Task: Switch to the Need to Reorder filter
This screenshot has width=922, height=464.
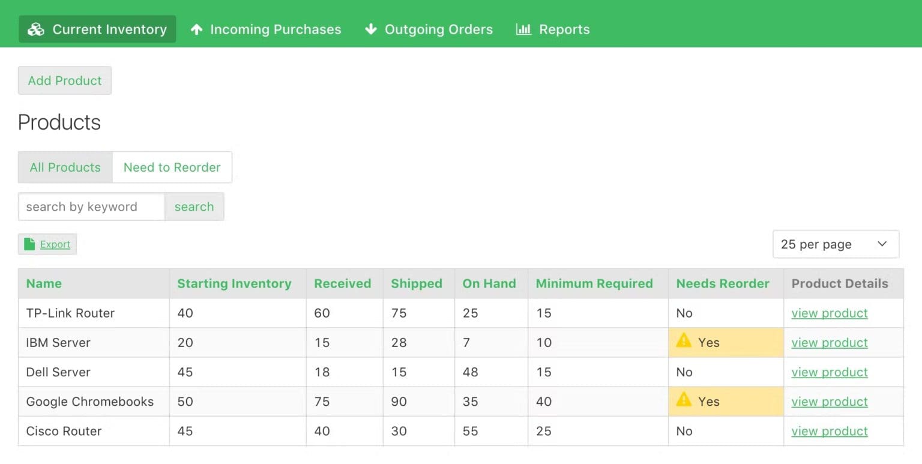Action: [172, 167]
